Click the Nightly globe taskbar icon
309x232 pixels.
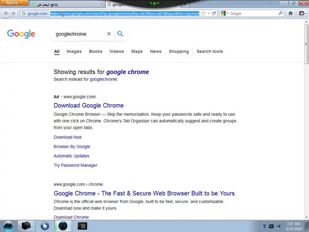point(63,226)
